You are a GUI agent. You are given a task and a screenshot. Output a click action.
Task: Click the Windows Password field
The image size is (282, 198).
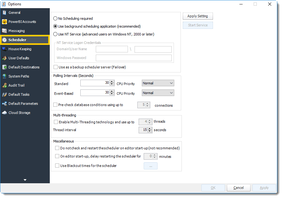click(134, 58)
